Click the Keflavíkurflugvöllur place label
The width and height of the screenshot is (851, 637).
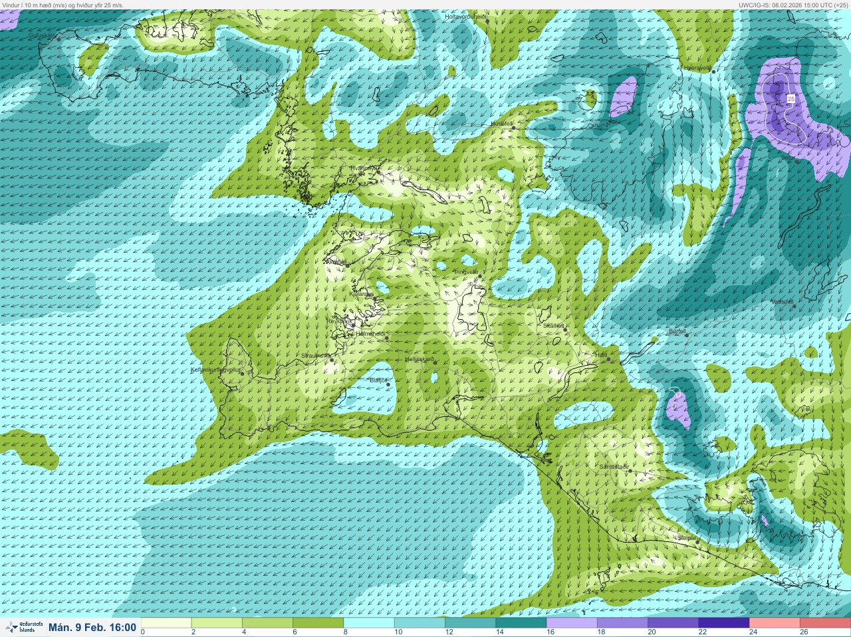tap(214, 370)
